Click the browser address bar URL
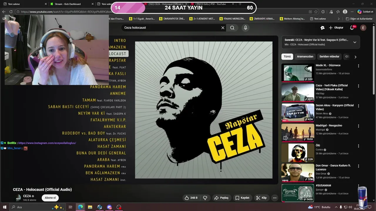 (66, 12)
